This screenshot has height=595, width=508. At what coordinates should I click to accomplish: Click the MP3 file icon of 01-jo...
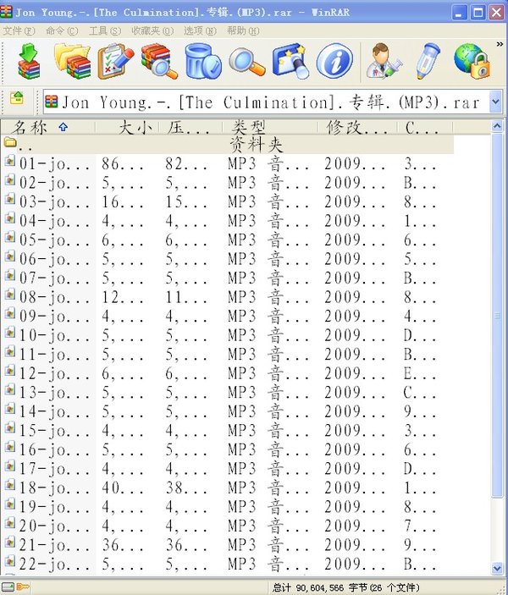pos(10,162)
